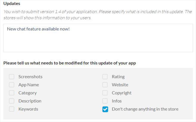
Task: Click the "Infos" label text
Action: coord(117,101)
